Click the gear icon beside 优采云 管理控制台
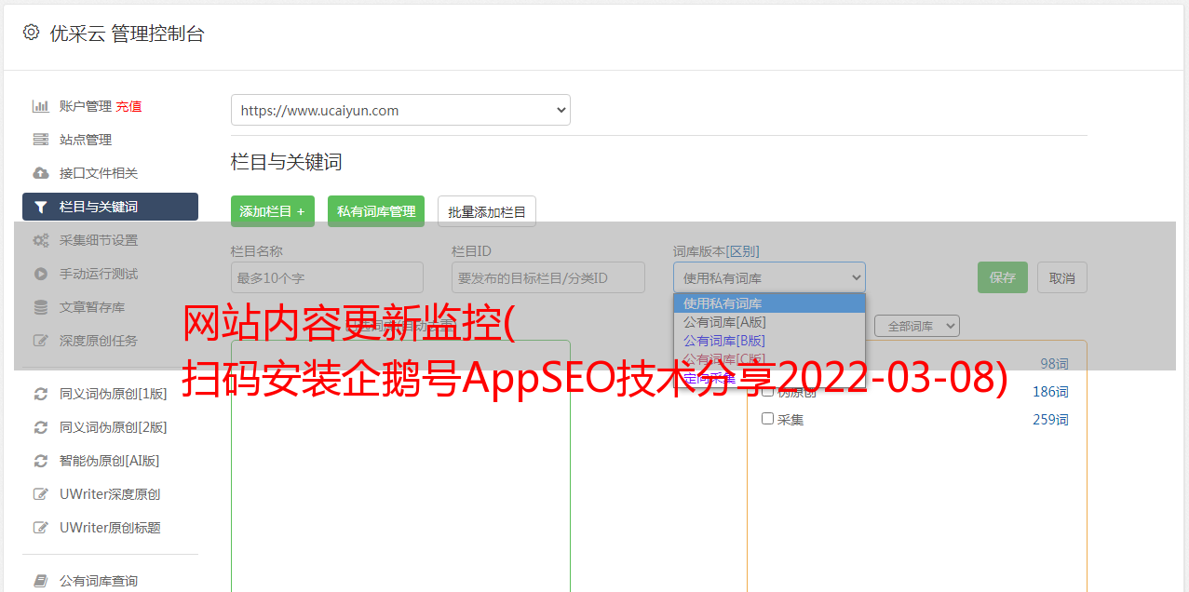 pos(31,33)
